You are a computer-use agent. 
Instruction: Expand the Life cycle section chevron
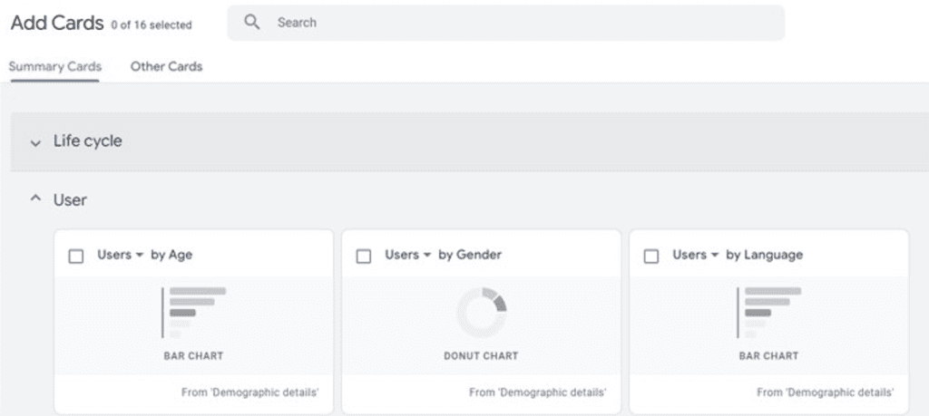[35, 142]
